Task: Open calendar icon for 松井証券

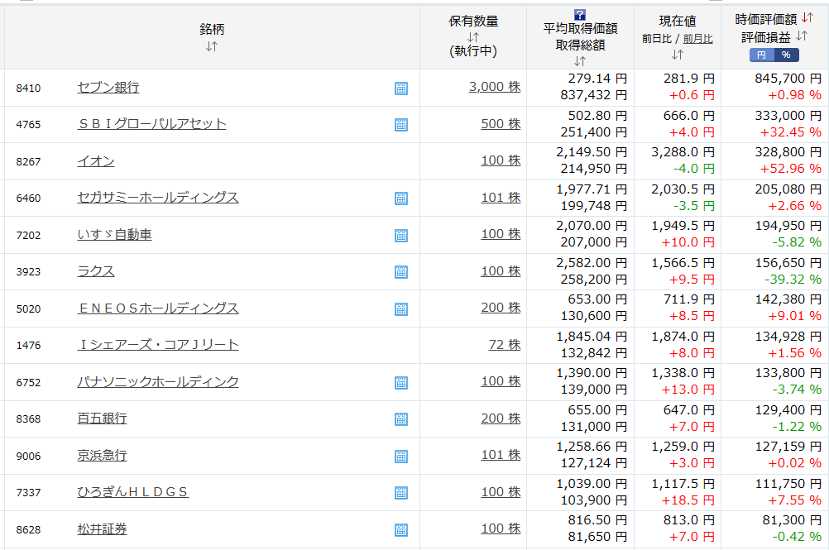Action: pyautogui.click(x=401, y=529)
